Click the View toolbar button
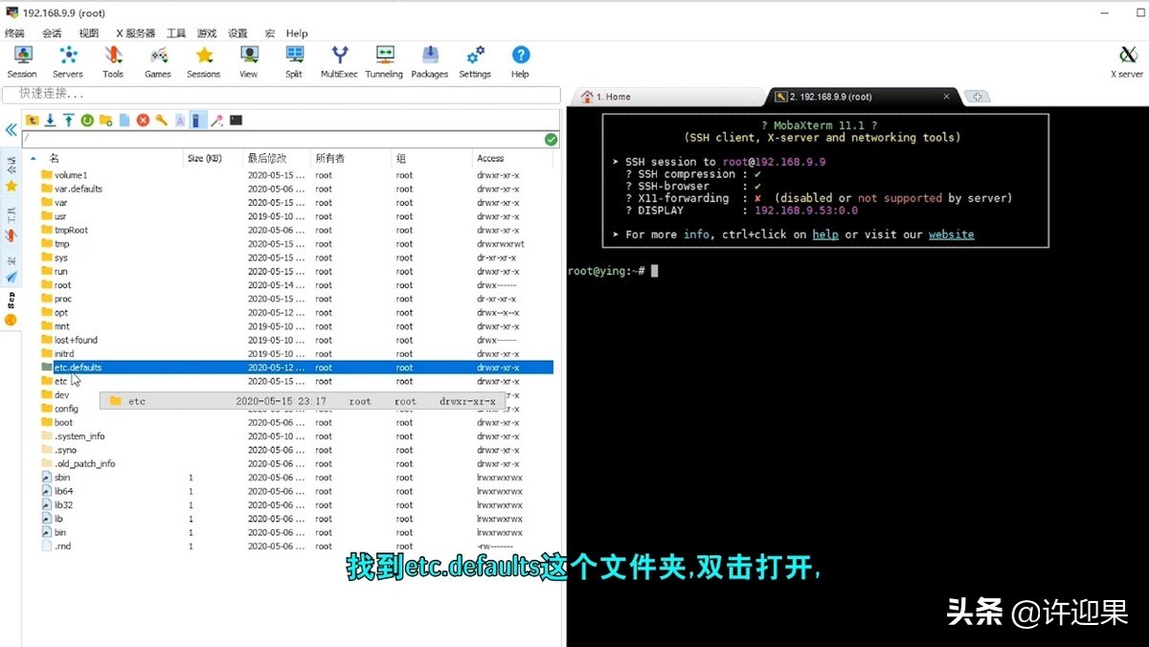 (249, 61)
